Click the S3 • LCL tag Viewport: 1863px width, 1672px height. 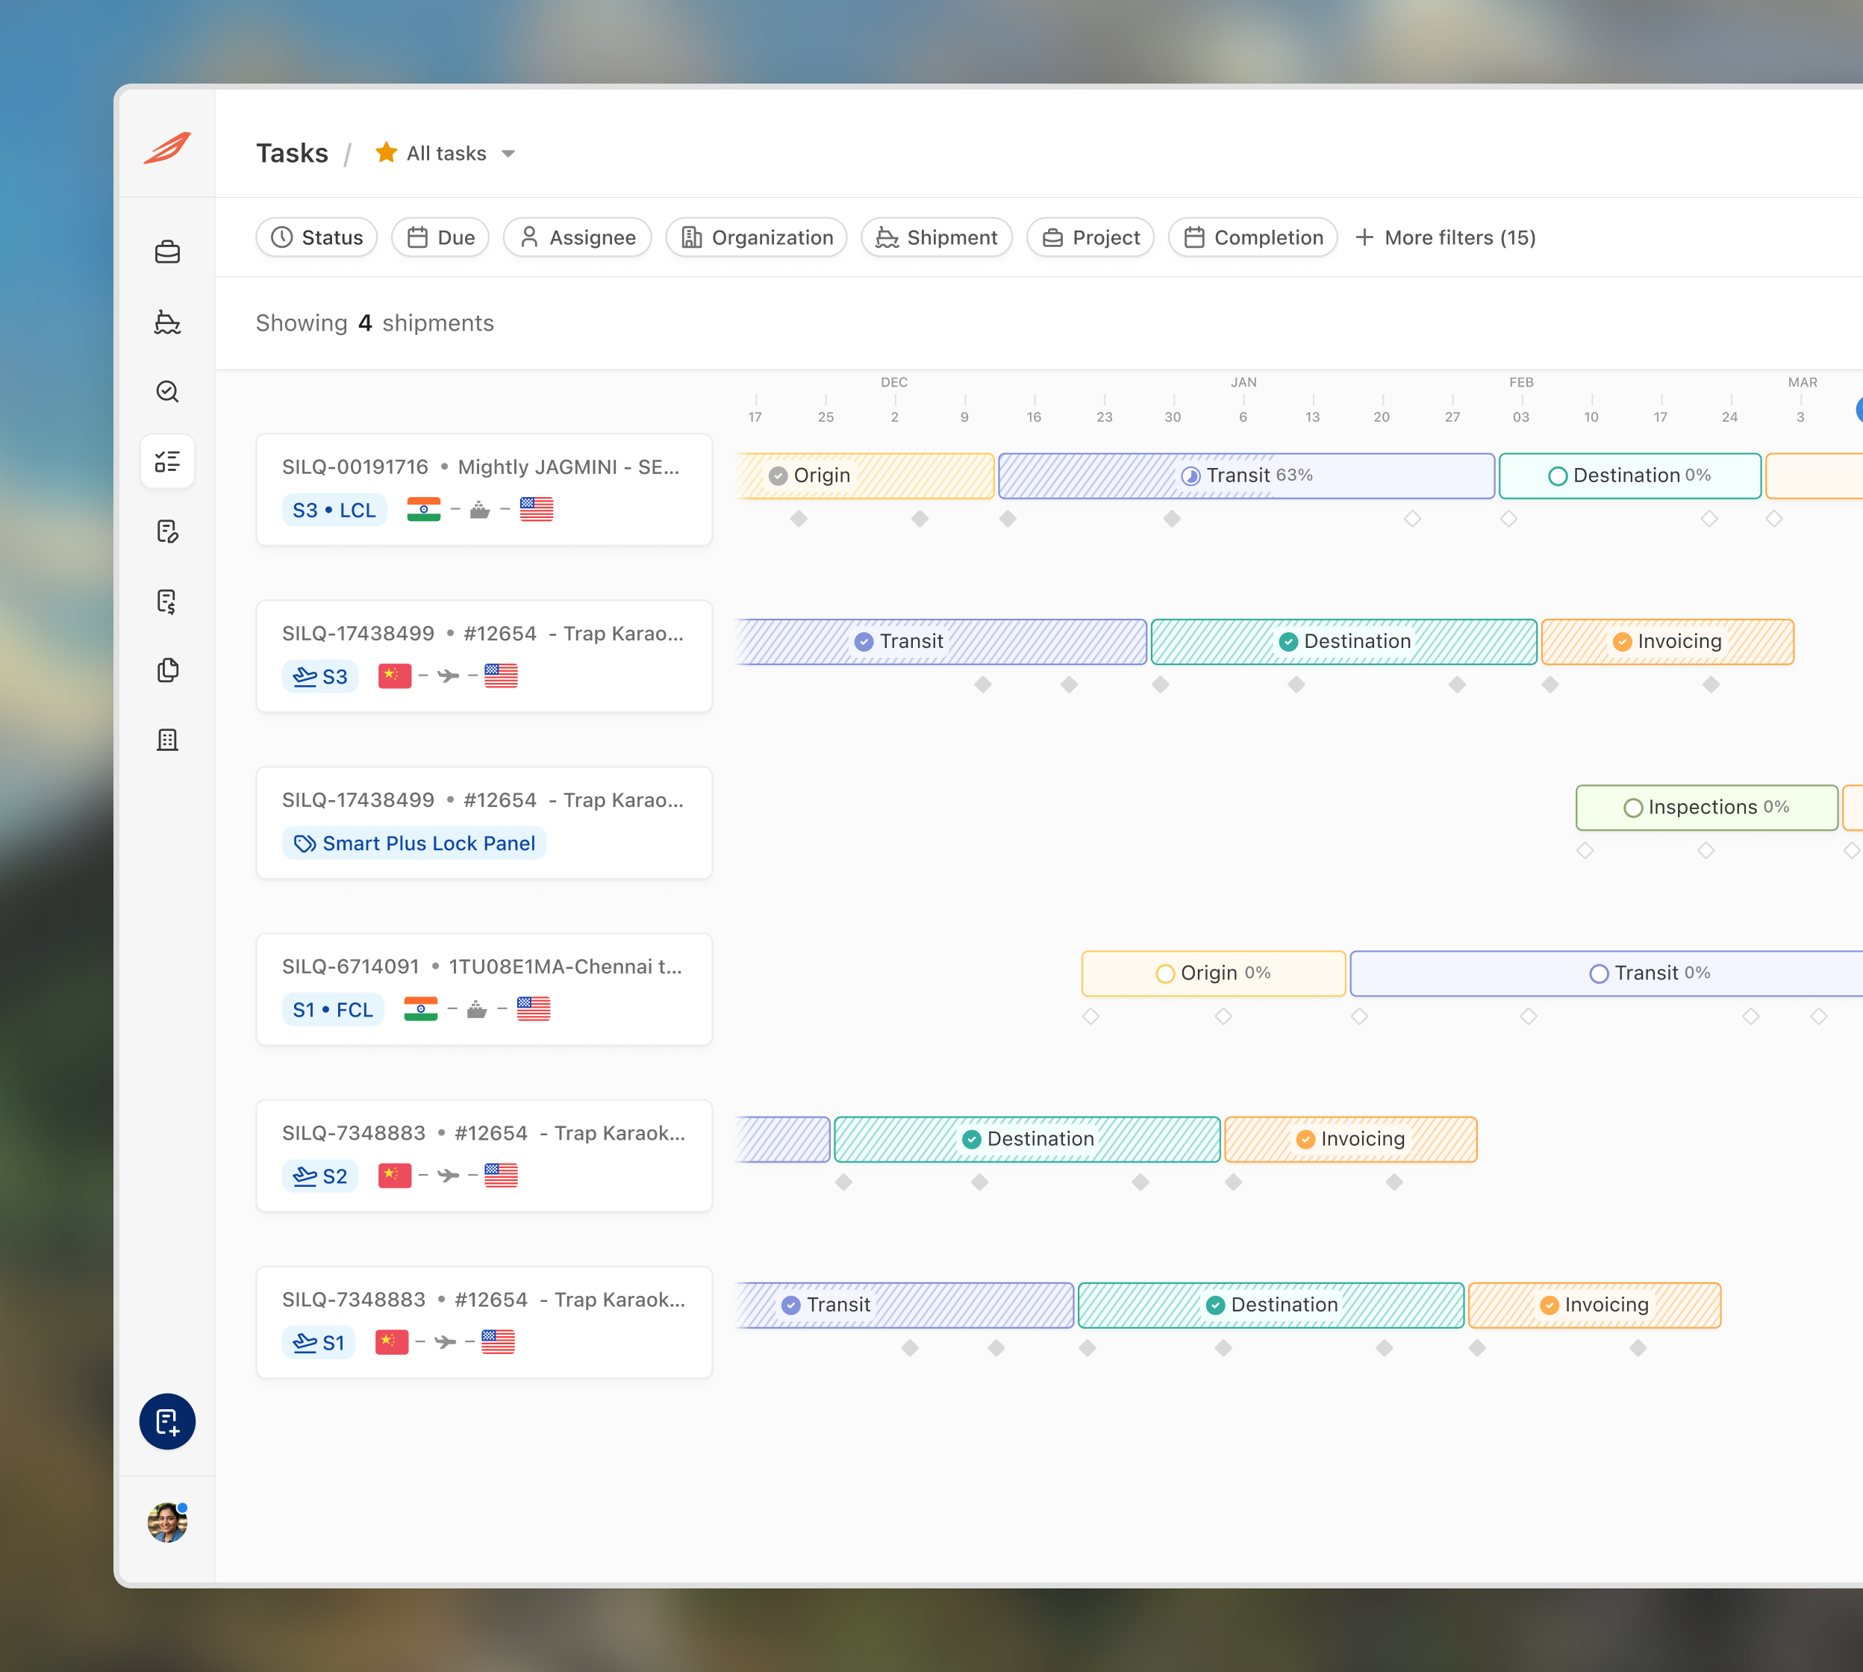[334, 510]
